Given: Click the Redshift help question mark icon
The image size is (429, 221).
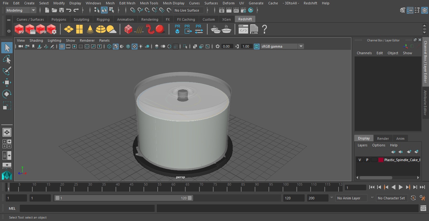Looking at the screenshot, I should click(x=264, y=29).
